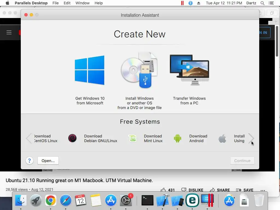Click DISLIKE on the YouTube page
The height and width of the screenshot is (210, 280).
[192, 190]
